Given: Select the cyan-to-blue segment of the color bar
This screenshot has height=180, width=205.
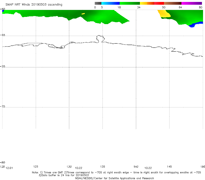Looking at the screenshot, I should (x=111, y=3).
